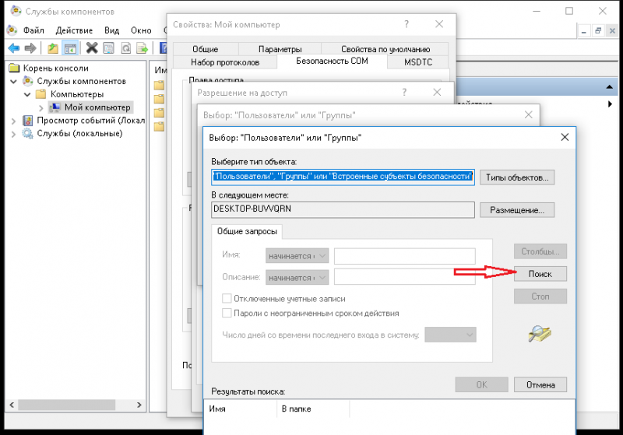Collapse the "Службы компонентов" tree node

14,82
